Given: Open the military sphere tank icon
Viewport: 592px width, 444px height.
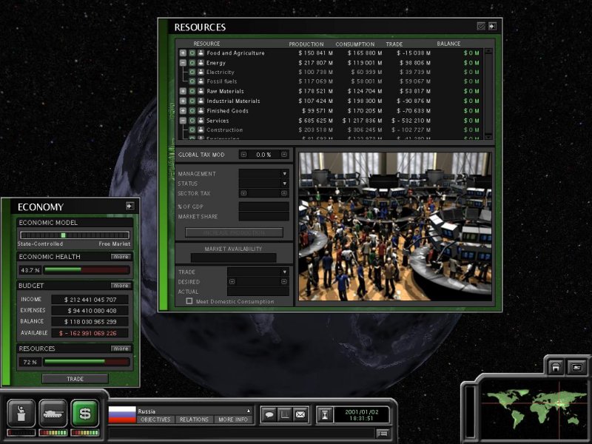Looking at the screenshot, I should [x=53, y=413].
